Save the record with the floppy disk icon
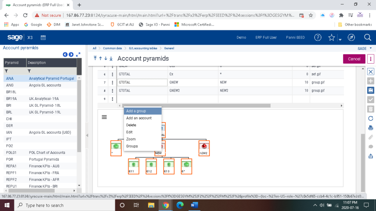The image size is (376, 211). pyautogui.click(x=371, y=90)
